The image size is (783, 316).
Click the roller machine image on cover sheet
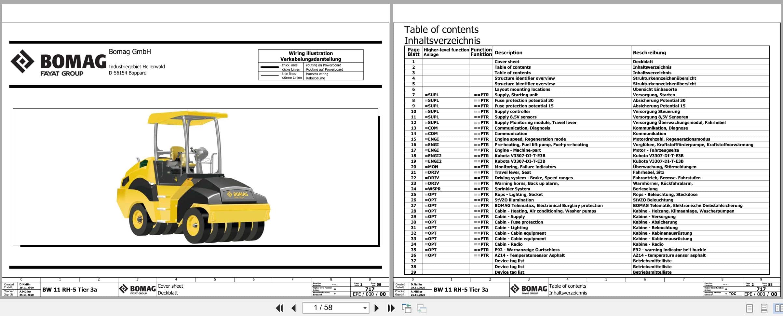pos(194,177)
